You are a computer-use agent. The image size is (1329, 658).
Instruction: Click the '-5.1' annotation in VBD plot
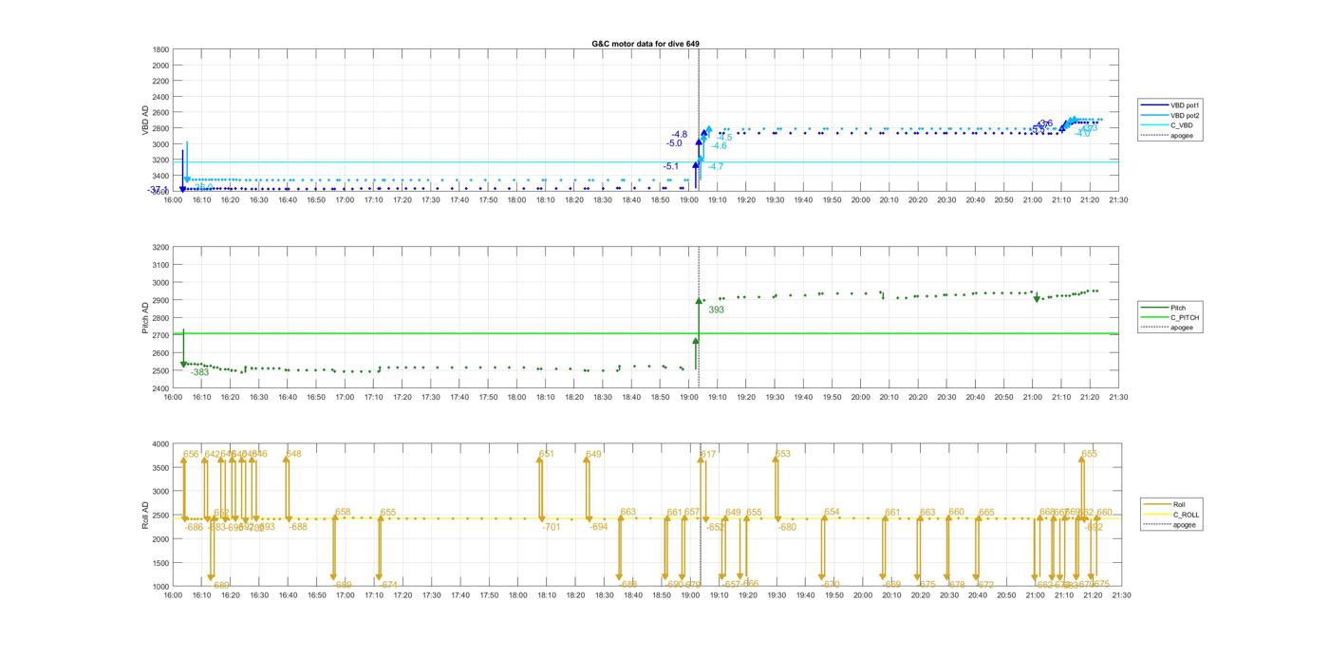coord(671,166)
